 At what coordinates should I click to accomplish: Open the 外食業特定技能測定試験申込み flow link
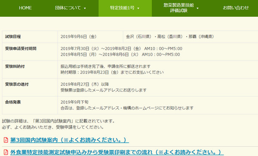coord(117,152)
